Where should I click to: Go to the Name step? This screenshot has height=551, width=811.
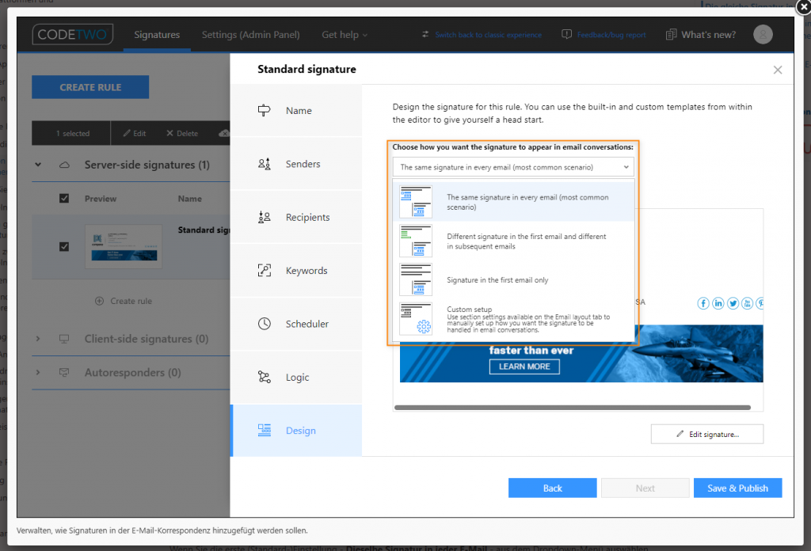pyautogui.click(x=296, y=111)
